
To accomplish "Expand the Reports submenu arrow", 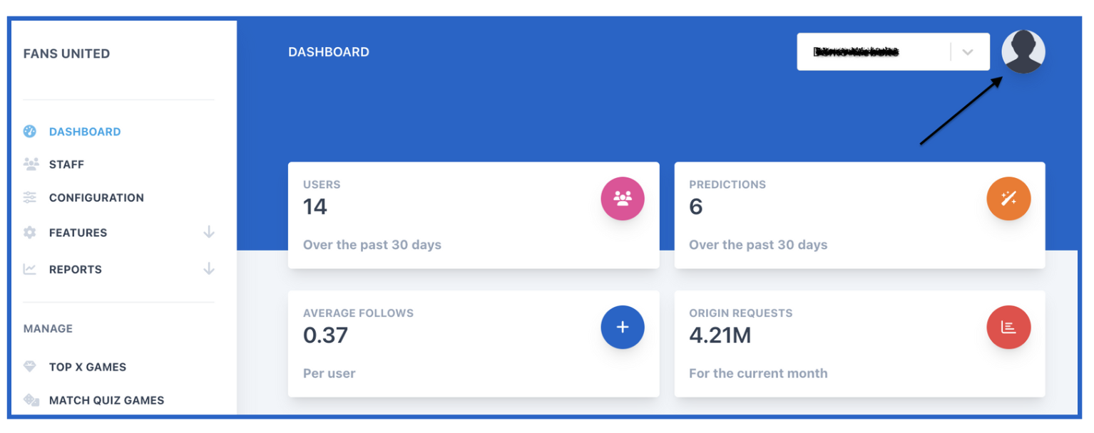I will [209, 269].
